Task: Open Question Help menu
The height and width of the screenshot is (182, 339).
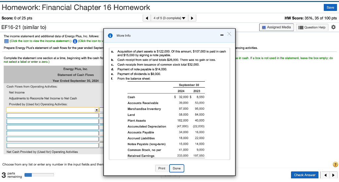Action: pyautogui.click(x=312, y=27)
